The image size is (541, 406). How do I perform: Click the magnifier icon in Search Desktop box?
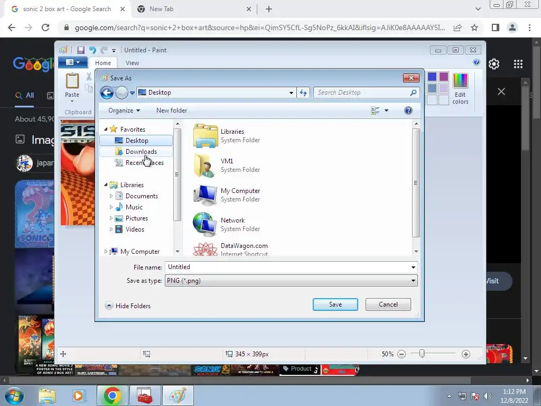point(413,93)
